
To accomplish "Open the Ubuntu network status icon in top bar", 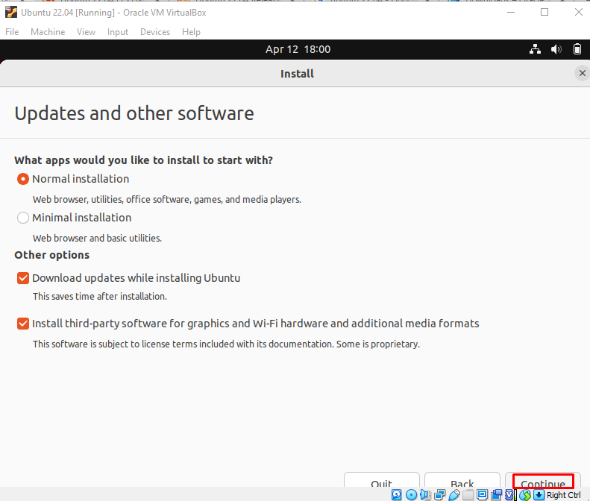I will pyautogui.click(x=535, y=49).
